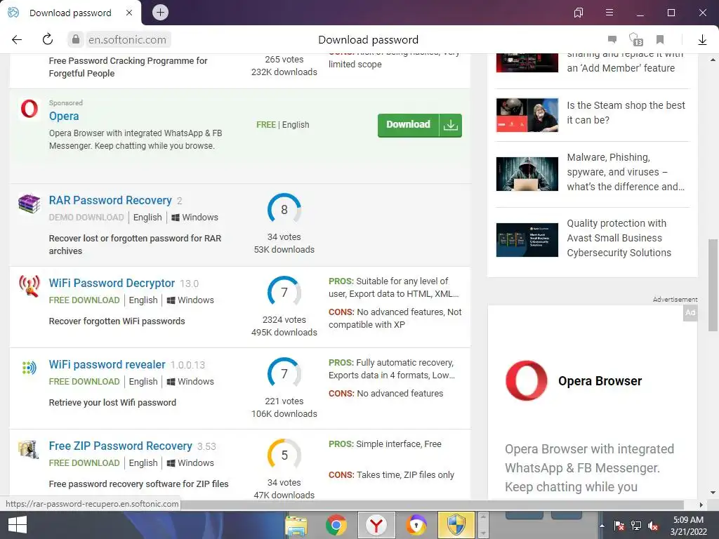The width and height of the screenshot is (719, 539).
Task: Reload the page with refresh icon
Action: click(48, 39)
